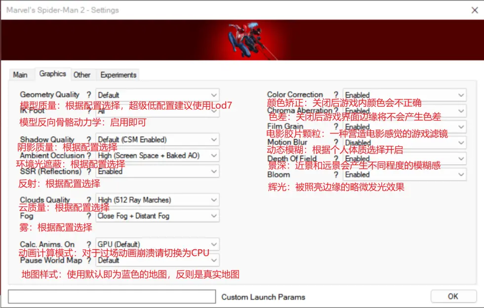
Task: Expand the Shadow Quality combo box
Action: pyautogui.click(x=157, y=140)
